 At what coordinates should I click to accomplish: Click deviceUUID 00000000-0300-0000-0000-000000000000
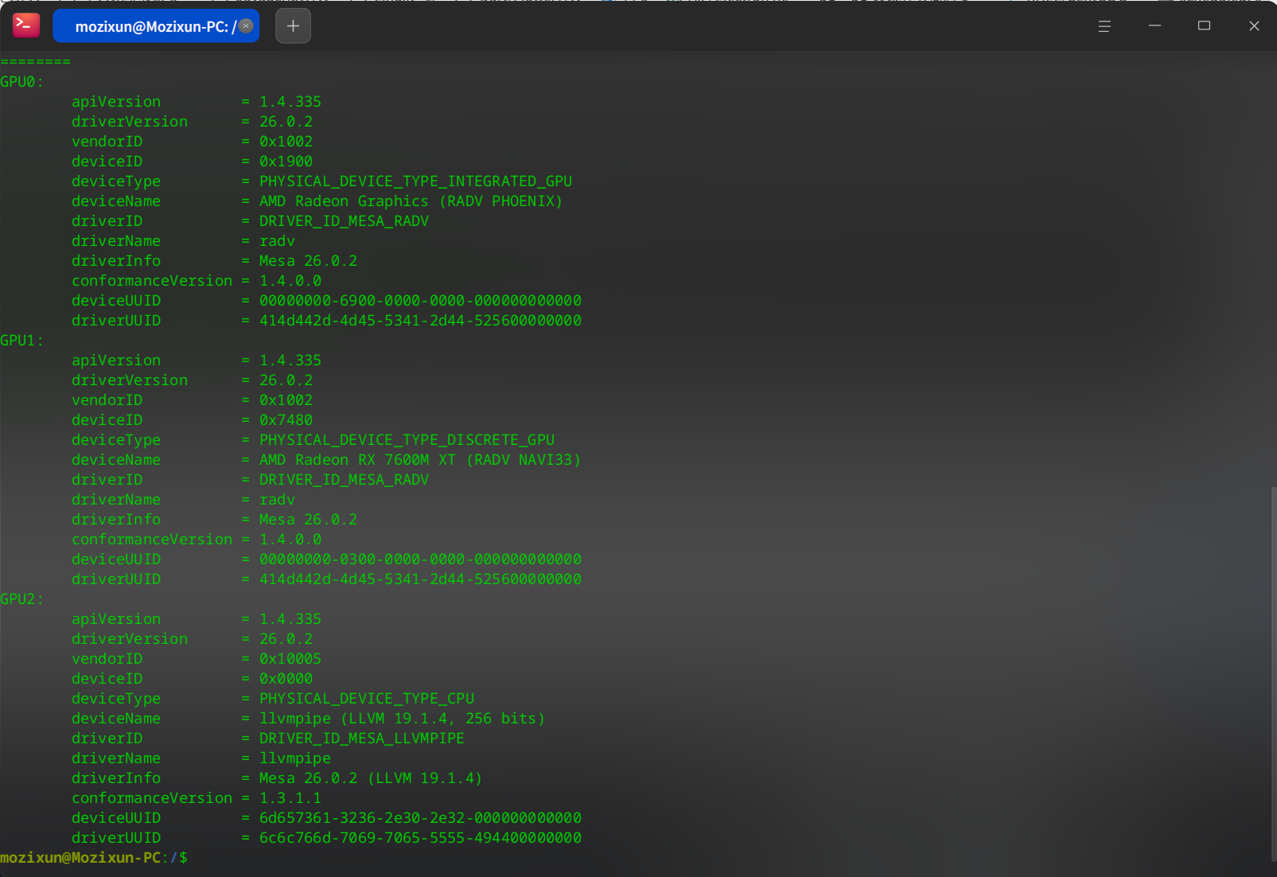[x=420, y=559]
